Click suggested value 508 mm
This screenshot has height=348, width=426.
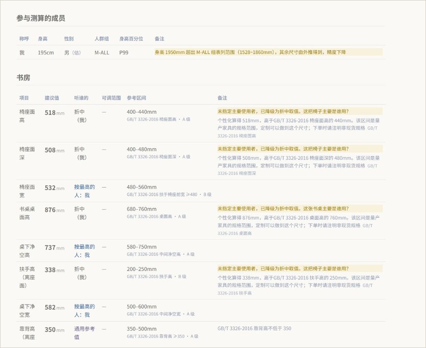[x=55, y=150]
